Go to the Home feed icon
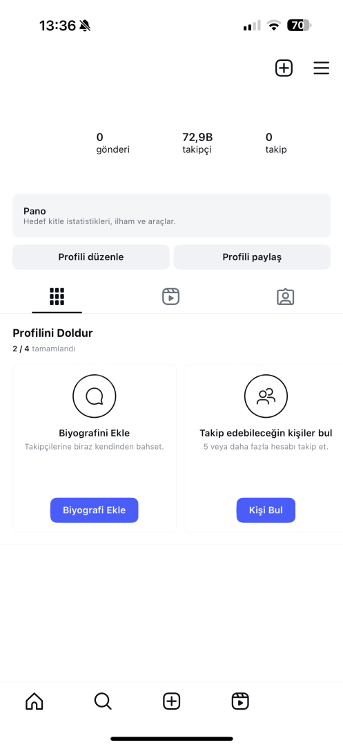The height and width of the screenshot is (747, 343). click(x=35, y=701)
